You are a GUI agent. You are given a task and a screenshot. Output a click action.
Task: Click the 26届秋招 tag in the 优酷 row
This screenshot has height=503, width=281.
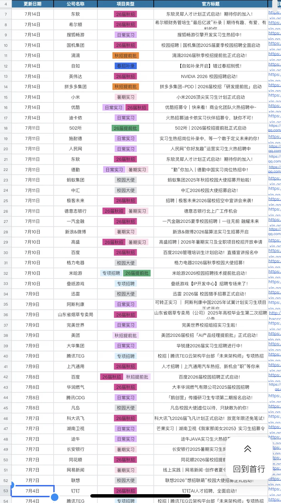coord(137,108)
